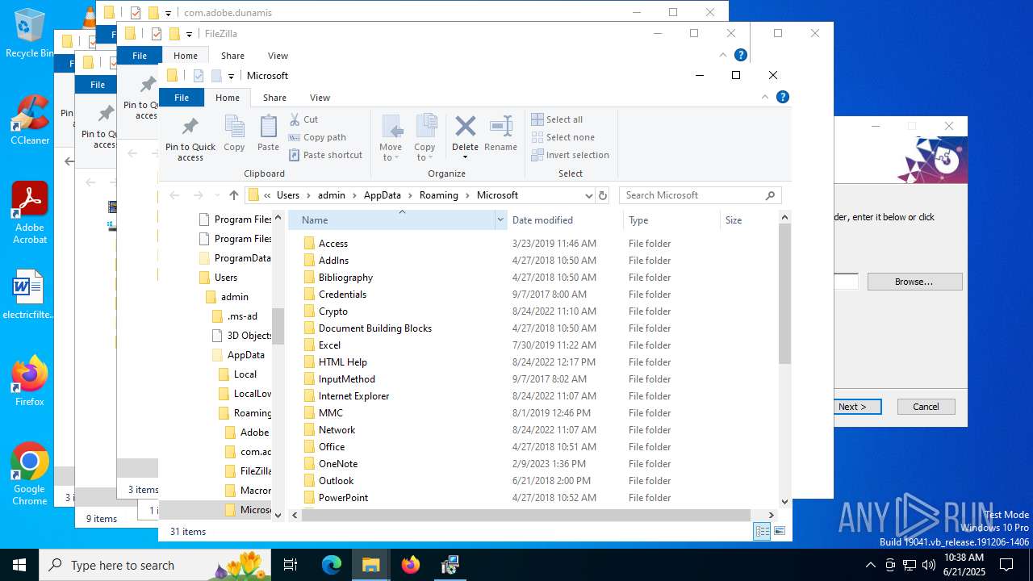Image resolution: width=1033 pixels, height=581 pixels.
Task: Select AppData in navigation tree
Action: [245, 355]
